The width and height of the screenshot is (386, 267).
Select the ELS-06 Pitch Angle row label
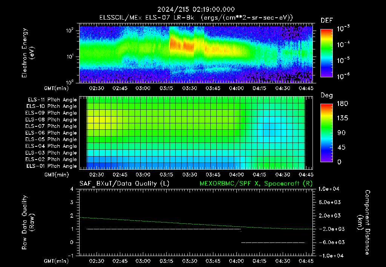51,133
